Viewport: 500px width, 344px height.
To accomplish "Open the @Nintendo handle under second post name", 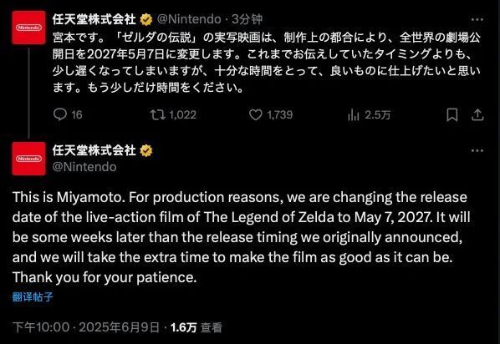I will [x=84, y=167].
